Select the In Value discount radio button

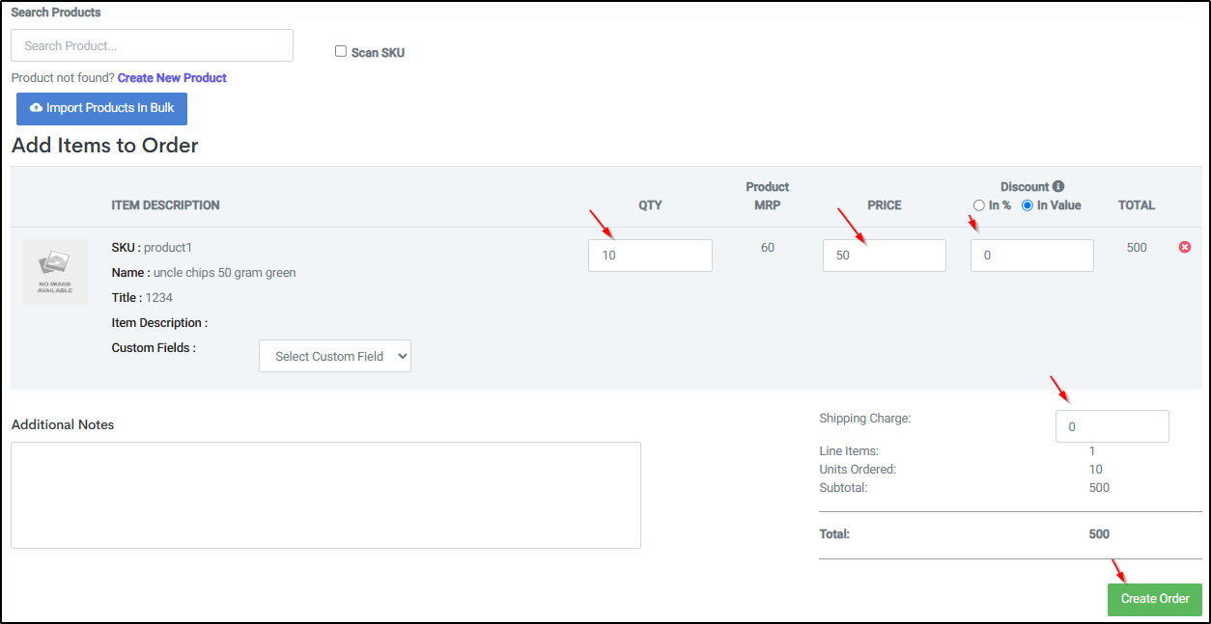pyautogui.click(x=1028, y=205)
